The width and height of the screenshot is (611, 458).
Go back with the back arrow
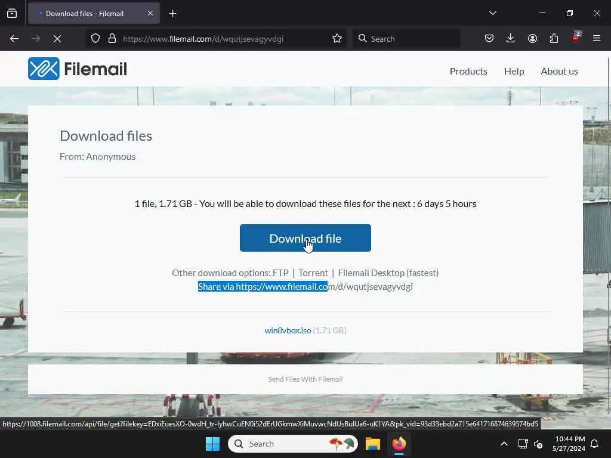pyautogui.click(x=14, y=39)
